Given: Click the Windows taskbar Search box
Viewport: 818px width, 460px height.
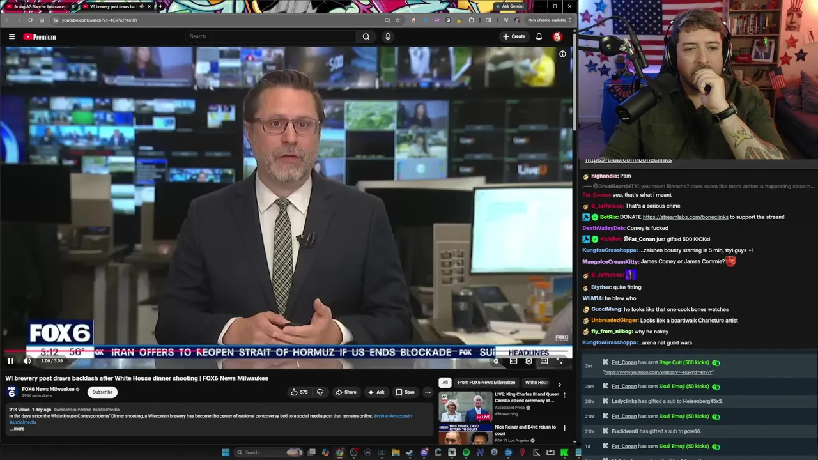Looking at the screenshot, I should (268, 452).
